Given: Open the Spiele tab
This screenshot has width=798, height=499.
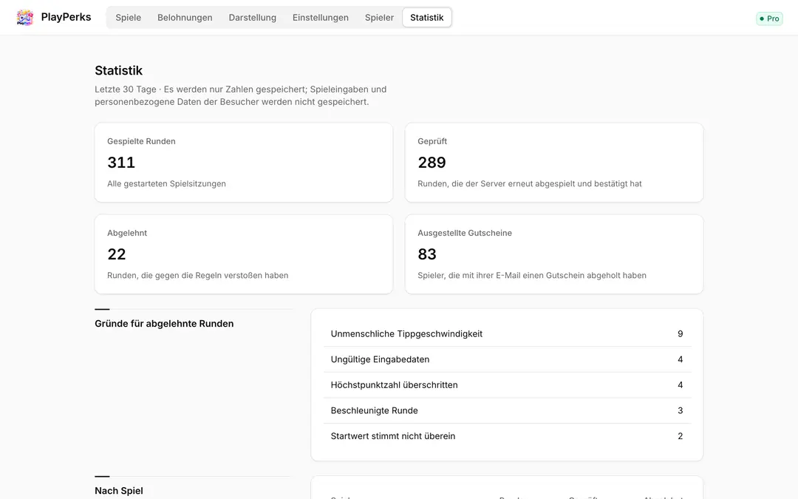Looking at the screenshot, I should click(x=129, y=17).
